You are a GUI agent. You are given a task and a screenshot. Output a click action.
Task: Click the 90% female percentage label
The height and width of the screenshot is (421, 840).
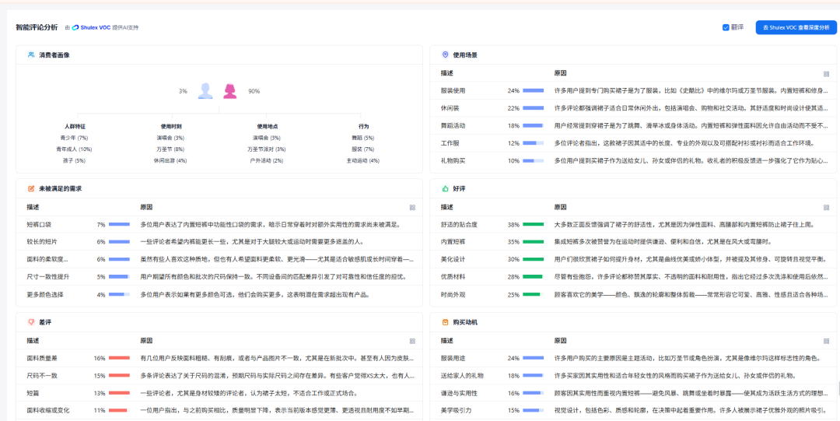point(254,91)
